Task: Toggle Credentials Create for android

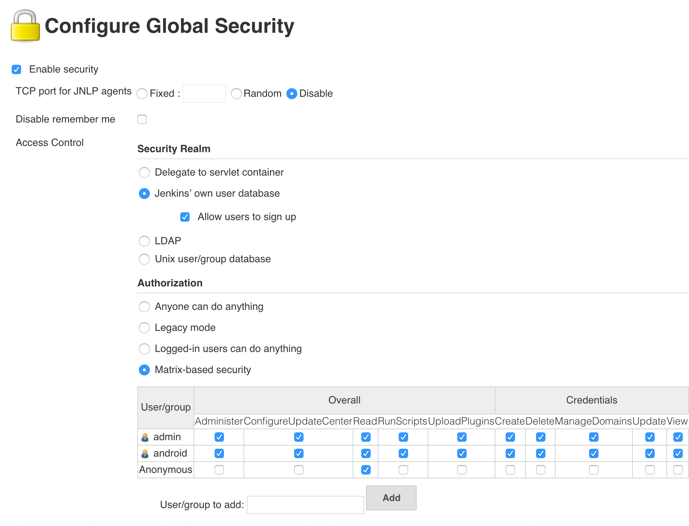Action: [510, 453]
